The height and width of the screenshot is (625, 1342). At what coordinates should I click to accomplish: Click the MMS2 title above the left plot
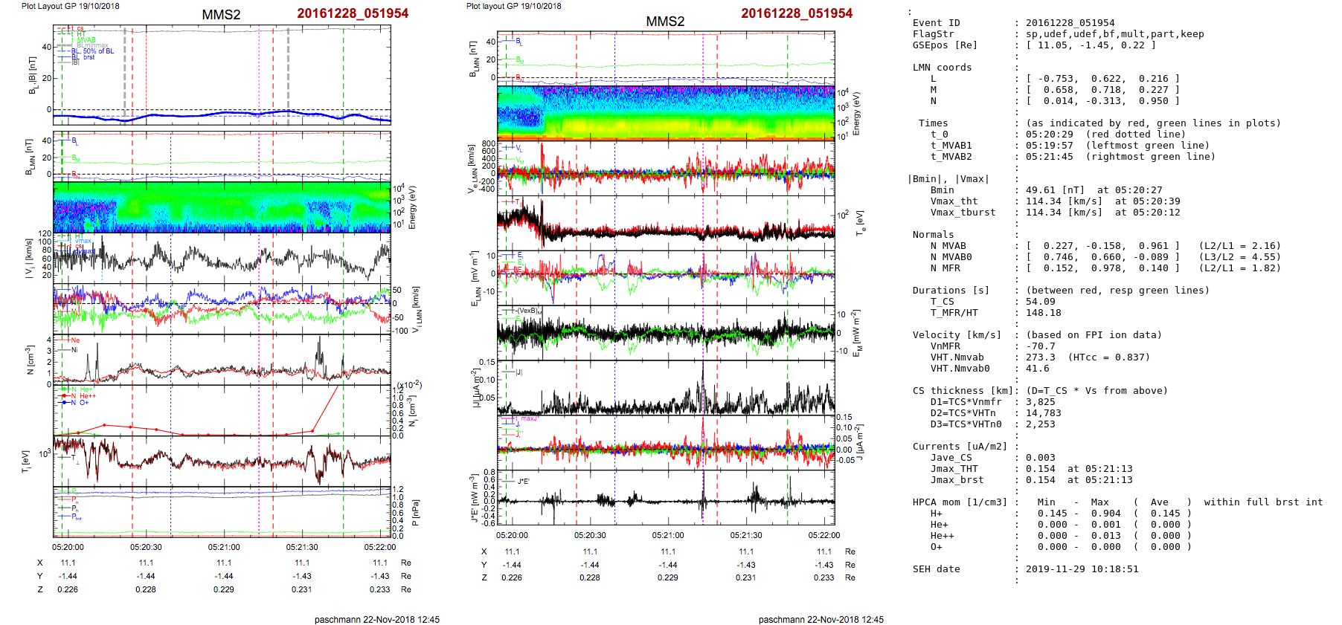pyautogui.click(x=221, y=15)
